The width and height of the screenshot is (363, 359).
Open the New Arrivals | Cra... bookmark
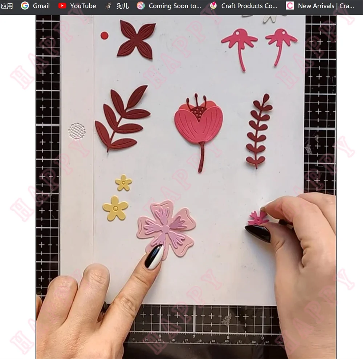coord(326,6)
